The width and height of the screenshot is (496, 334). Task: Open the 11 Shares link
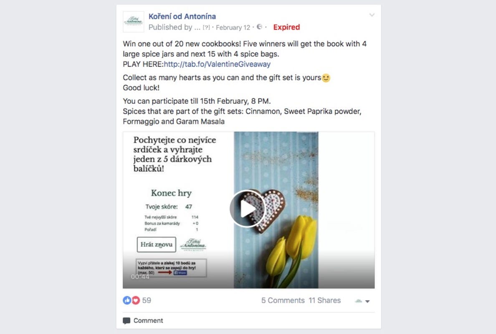click(x=325, y=301)
